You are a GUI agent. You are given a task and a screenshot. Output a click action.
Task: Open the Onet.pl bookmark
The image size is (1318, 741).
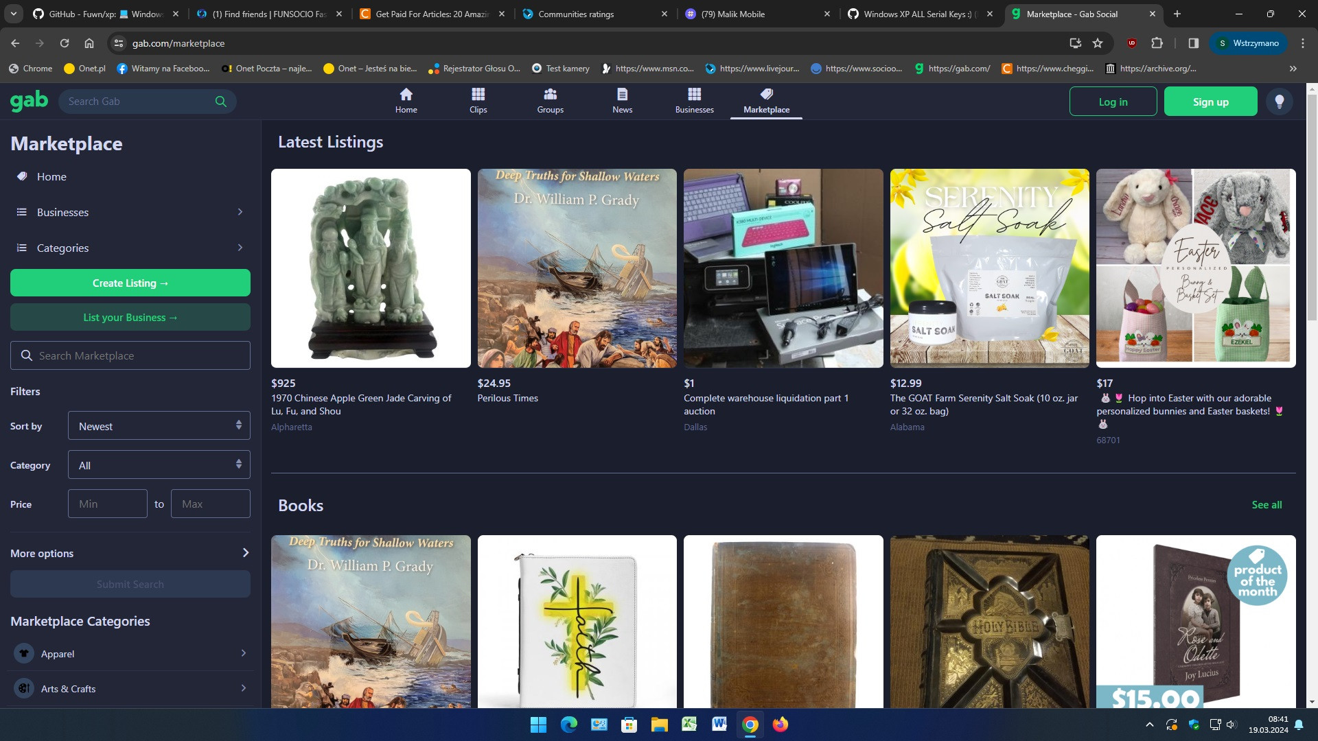pyautogui.click(x=84, y=69)
